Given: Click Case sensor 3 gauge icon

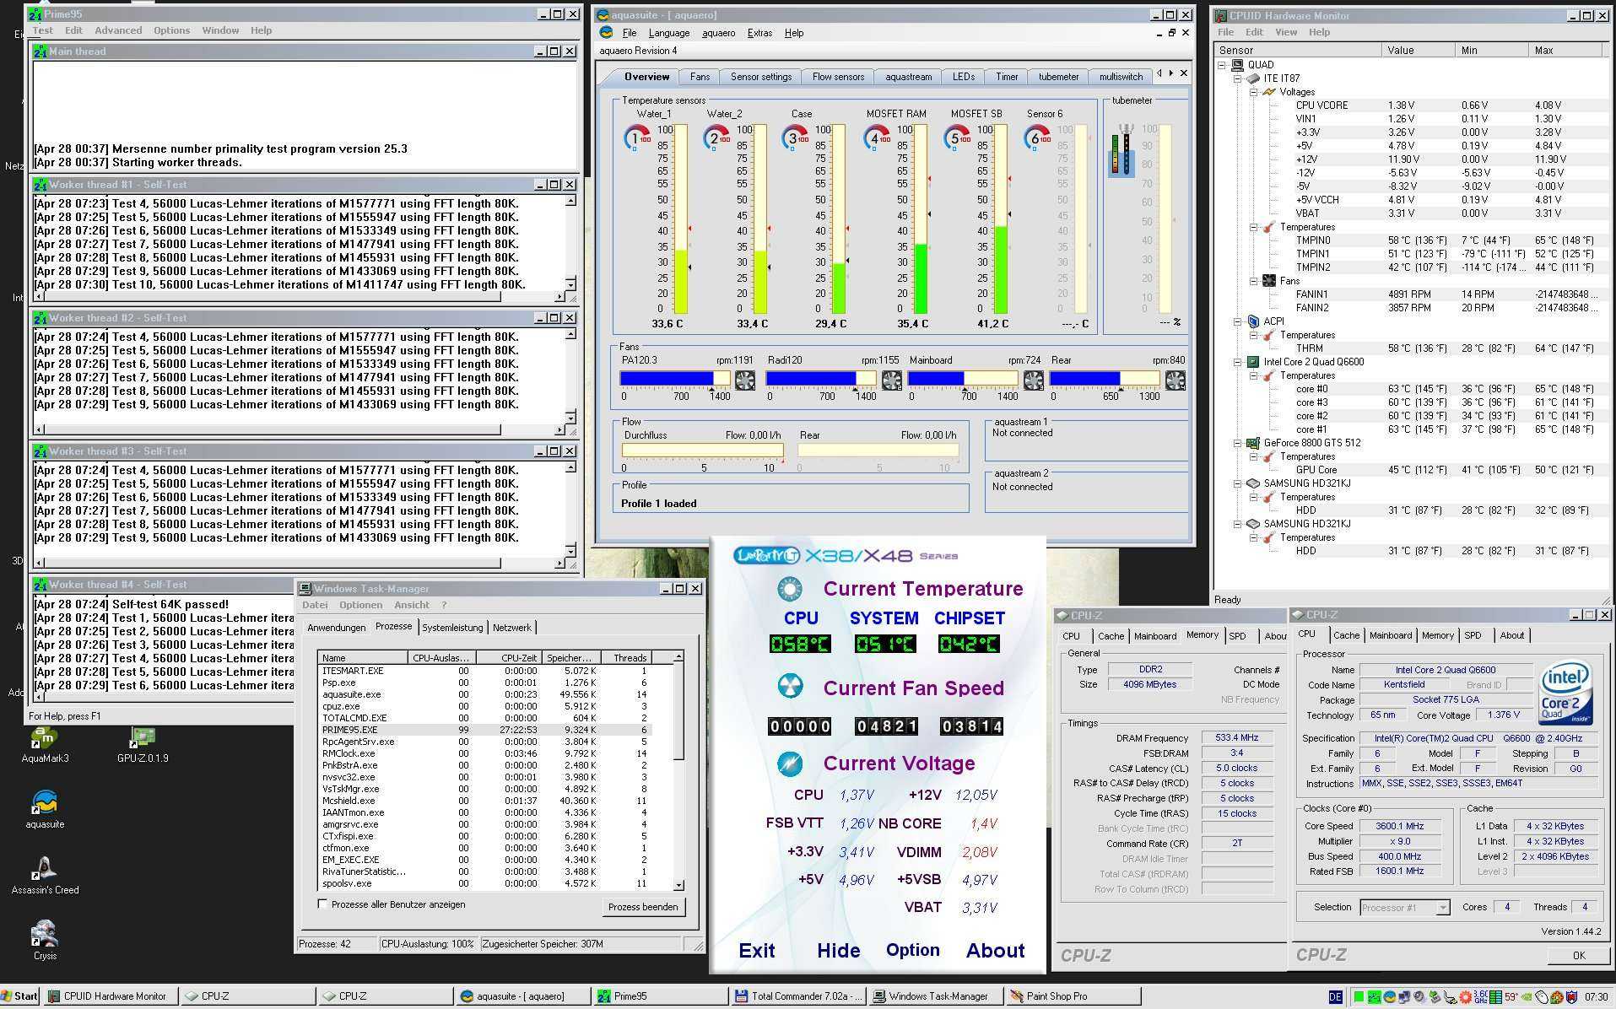Looking at the screenshot, I should point(795,138).
